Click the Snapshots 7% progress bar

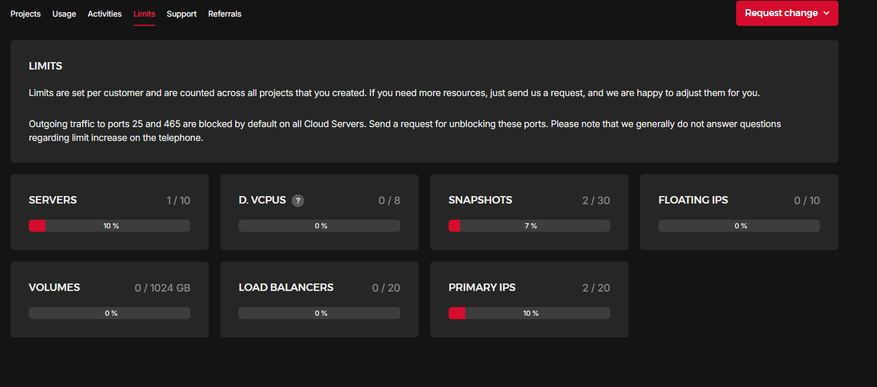(529, 226)
